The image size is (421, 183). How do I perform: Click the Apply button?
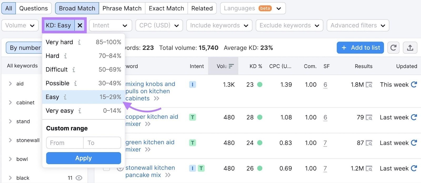click(83, 158)
